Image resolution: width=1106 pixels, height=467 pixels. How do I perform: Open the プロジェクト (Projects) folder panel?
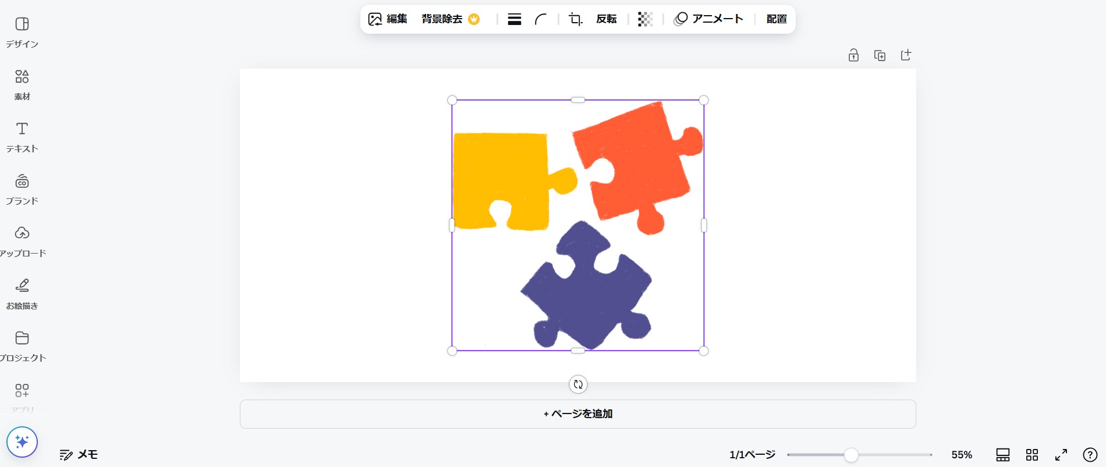pos(22,346)
